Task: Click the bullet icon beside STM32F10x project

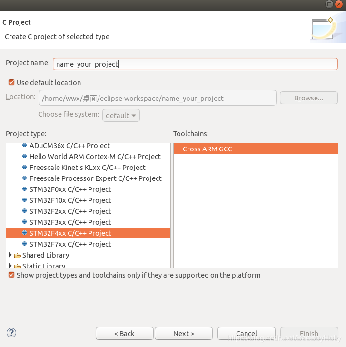Action: (x=25, y=200)
